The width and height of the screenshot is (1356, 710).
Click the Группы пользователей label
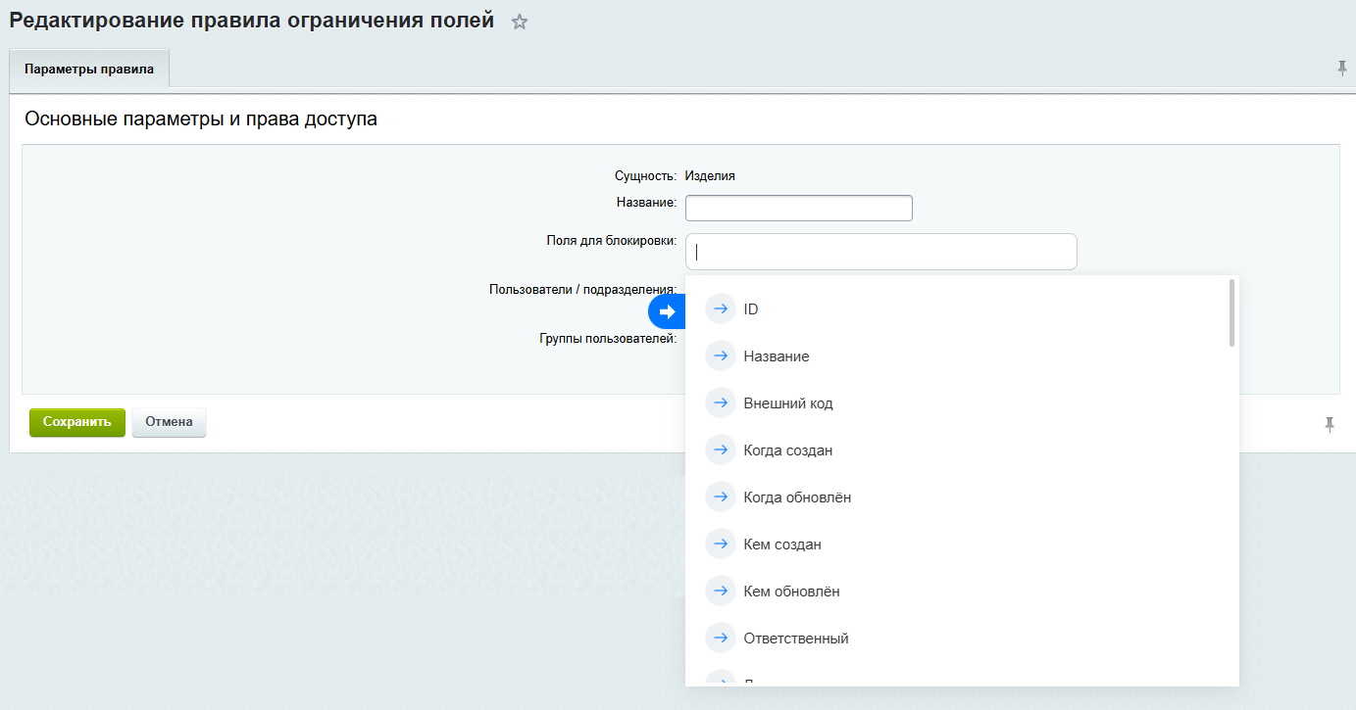point(608,338)
